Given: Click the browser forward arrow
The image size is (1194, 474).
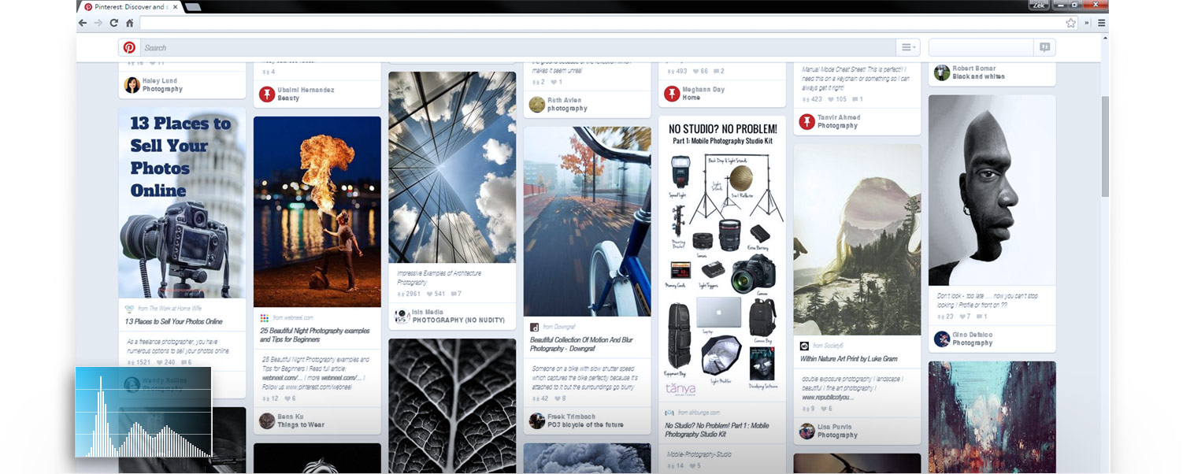Looking at the screenshot, I should [98, 23].
